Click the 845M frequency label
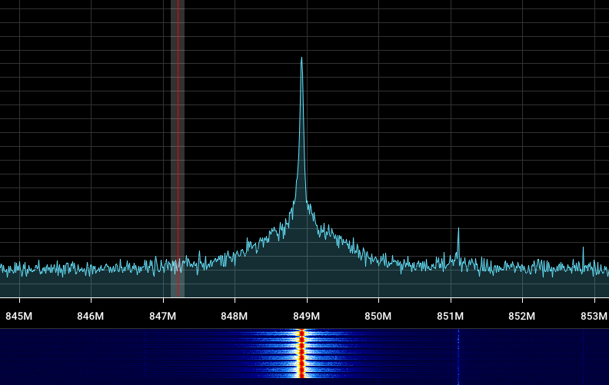The height and width of the screenshot is (385, 609). tap(19, 317)
